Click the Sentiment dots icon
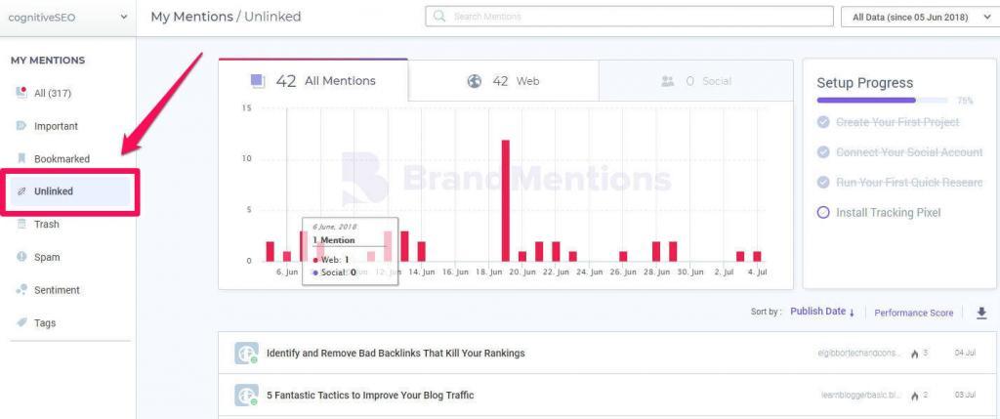Screen dimensions: 1000x419 pos(21,289)
